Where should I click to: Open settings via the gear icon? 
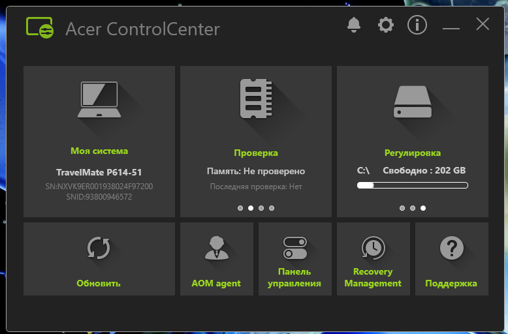(385, 25)
